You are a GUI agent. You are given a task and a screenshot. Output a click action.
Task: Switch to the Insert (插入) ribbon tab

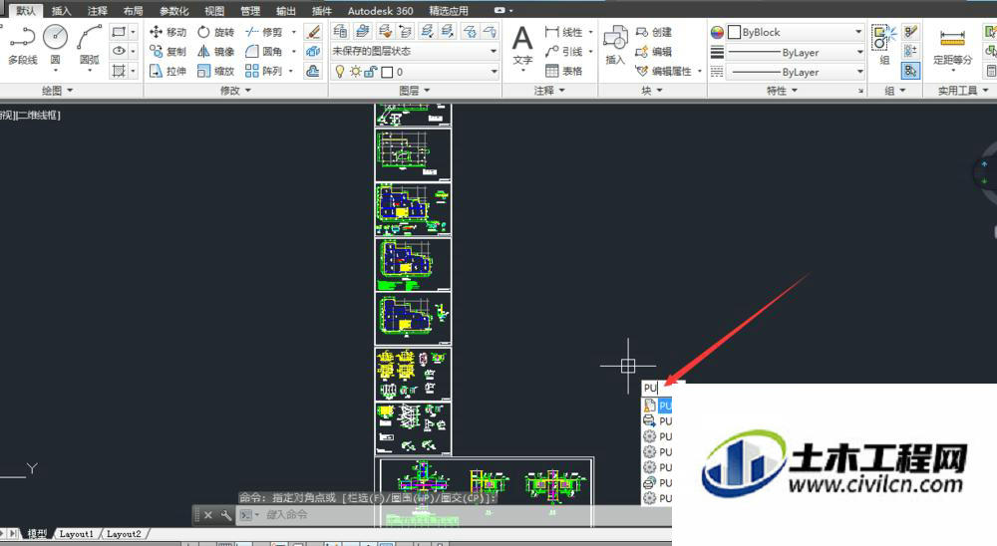pyautogui.click(x=61, y=11)
